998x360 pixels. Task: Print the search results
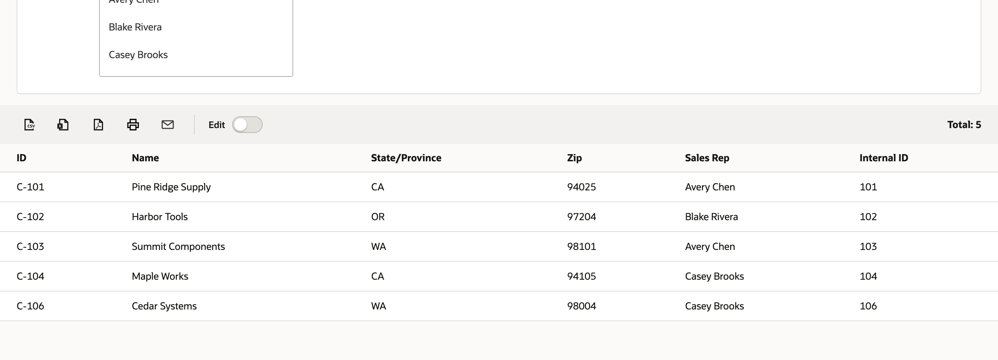[133, 125]
